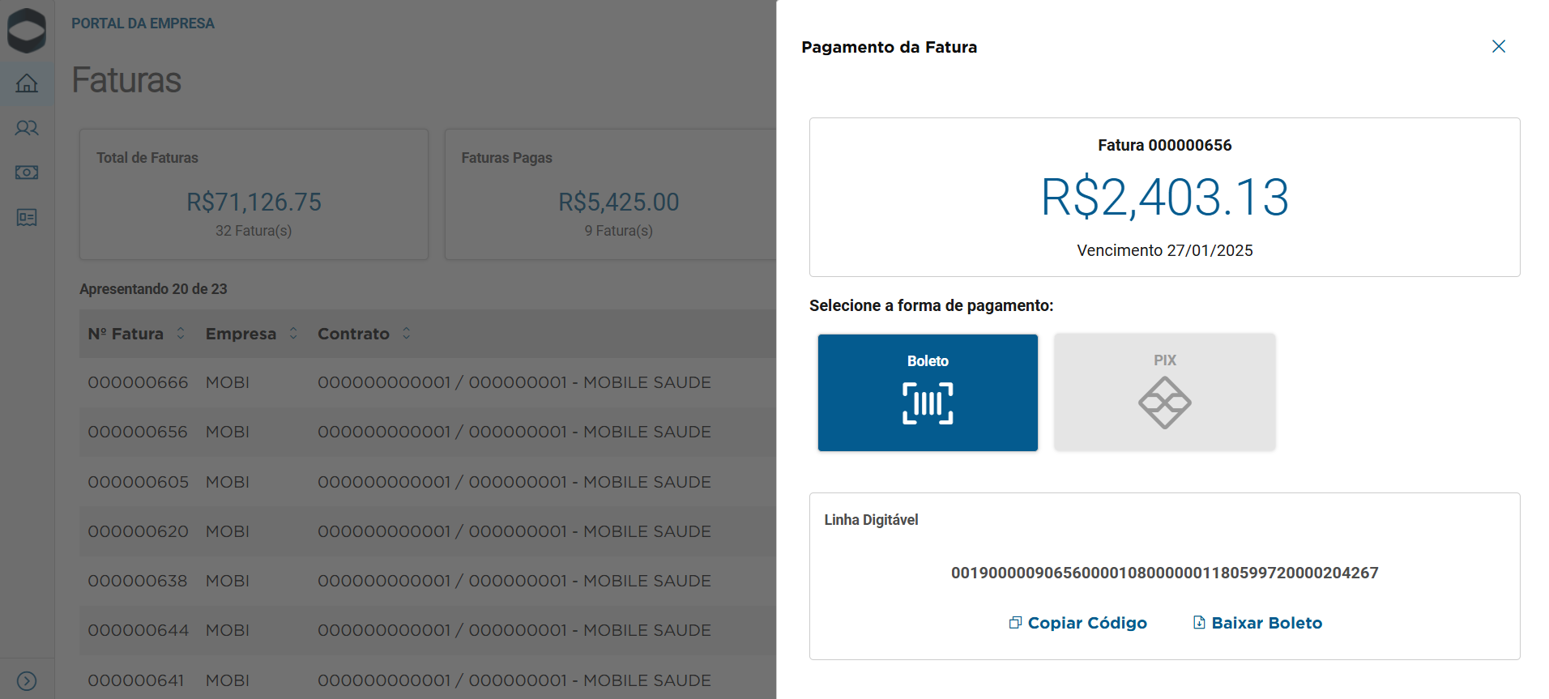Click the Portal da Empresa header link

(x=143, y=23)
